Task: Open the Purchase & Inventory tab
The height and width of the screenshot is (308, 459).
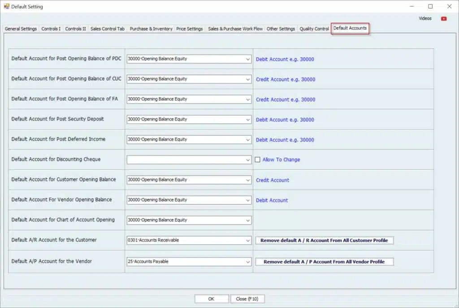Action: 151,29
